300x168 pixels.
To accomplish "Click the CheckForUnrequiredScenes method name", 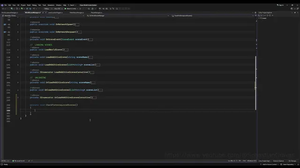I will 61,105.
